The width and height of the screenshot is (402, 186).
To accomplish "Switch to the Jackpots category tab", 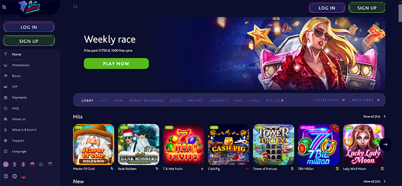I will pos(219,100).
